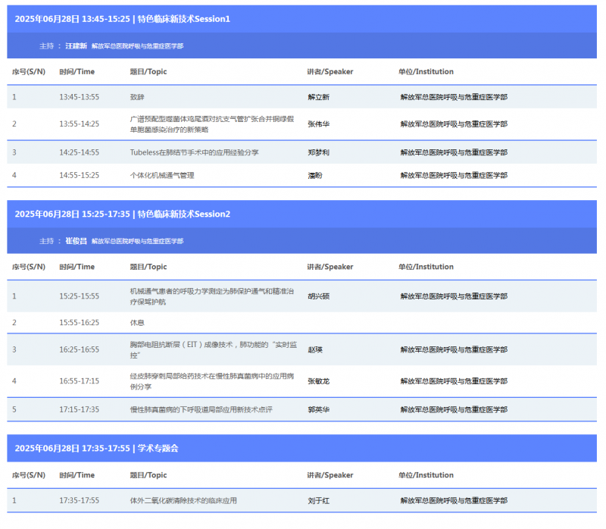
Task: Select the 休息 break entry
Action: (x=137, y=323)
